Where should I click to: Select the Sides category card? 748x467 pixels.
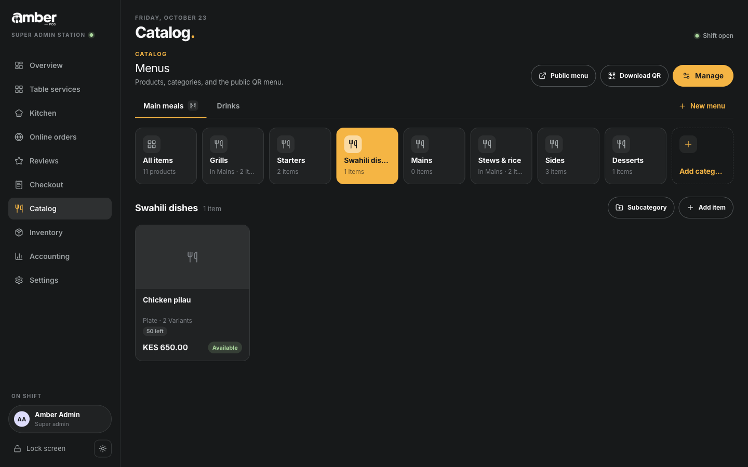pos(568,156)
